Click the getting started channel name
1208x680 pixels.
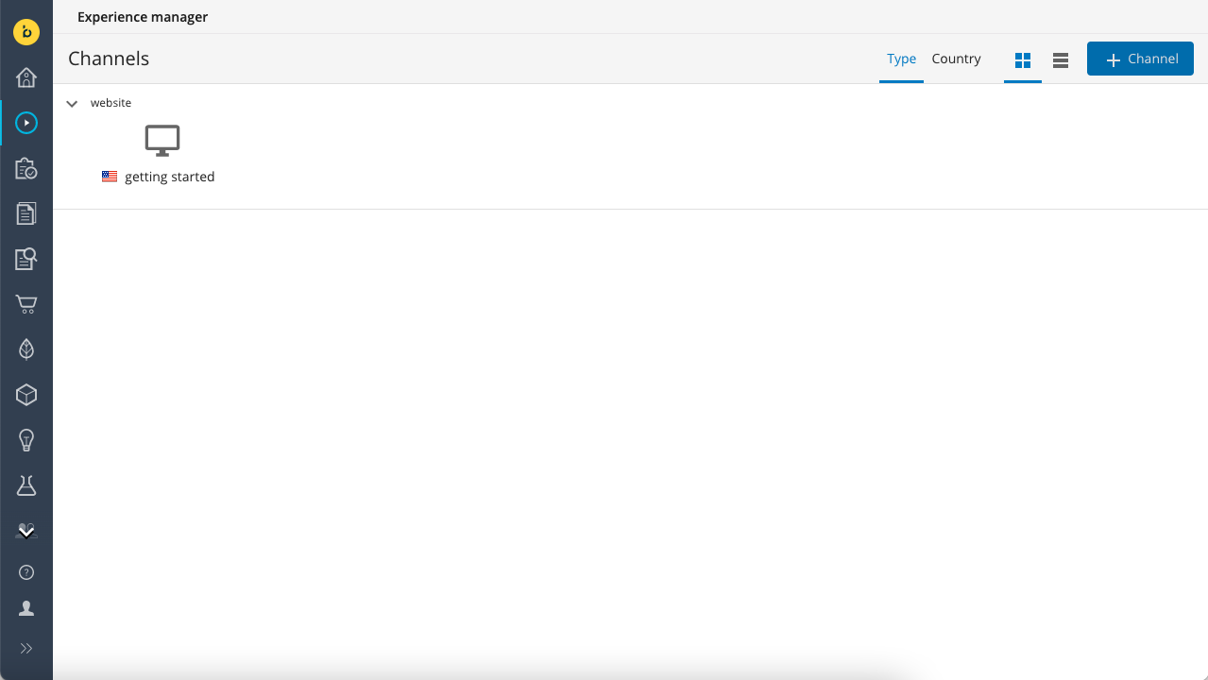click(x=170, y=177)
